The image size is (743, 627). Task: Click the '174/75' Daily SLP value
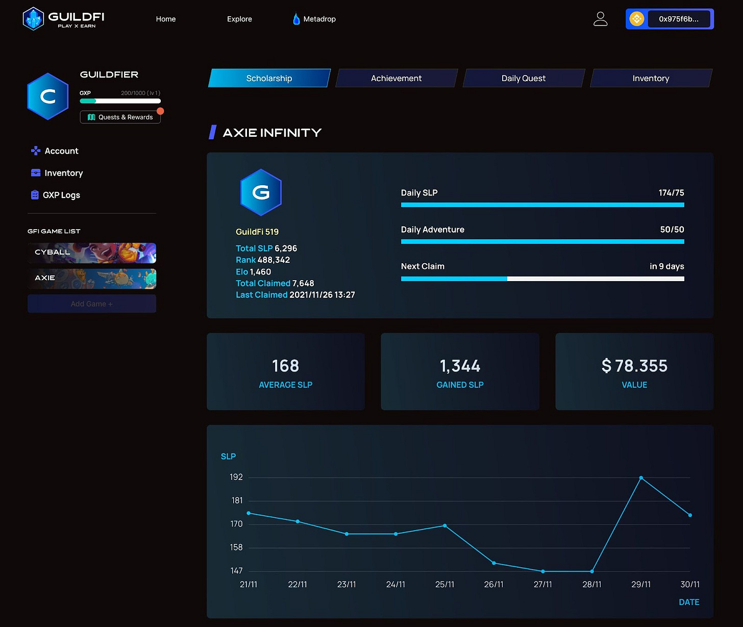click(x=671, y=193)
